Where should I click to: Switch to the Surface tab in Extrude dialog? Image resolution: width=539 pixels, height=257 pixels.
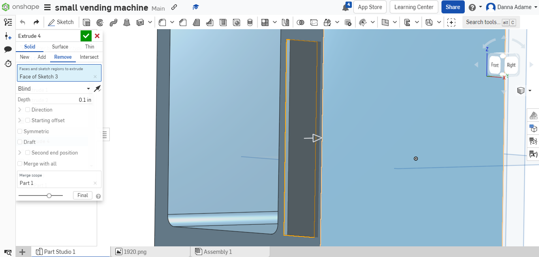pyautogui.click(x=60, y=47)
